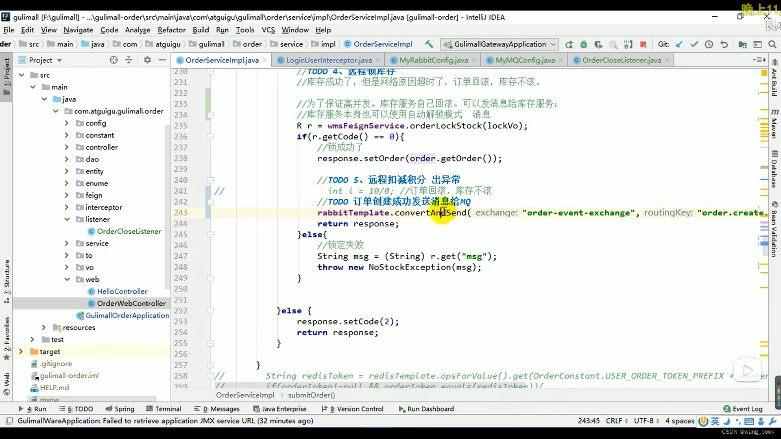Hide the Project panel via minus icon
The height and width of the screenshot is (439, 781).
click(162, 60)
